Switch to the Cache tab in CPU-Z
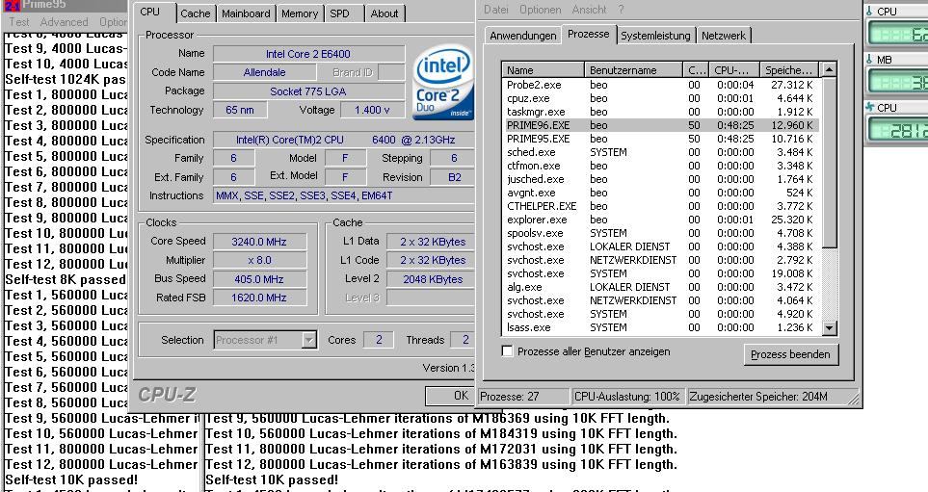The width and height of the screenshot is (928, 492). click(195, 13)
